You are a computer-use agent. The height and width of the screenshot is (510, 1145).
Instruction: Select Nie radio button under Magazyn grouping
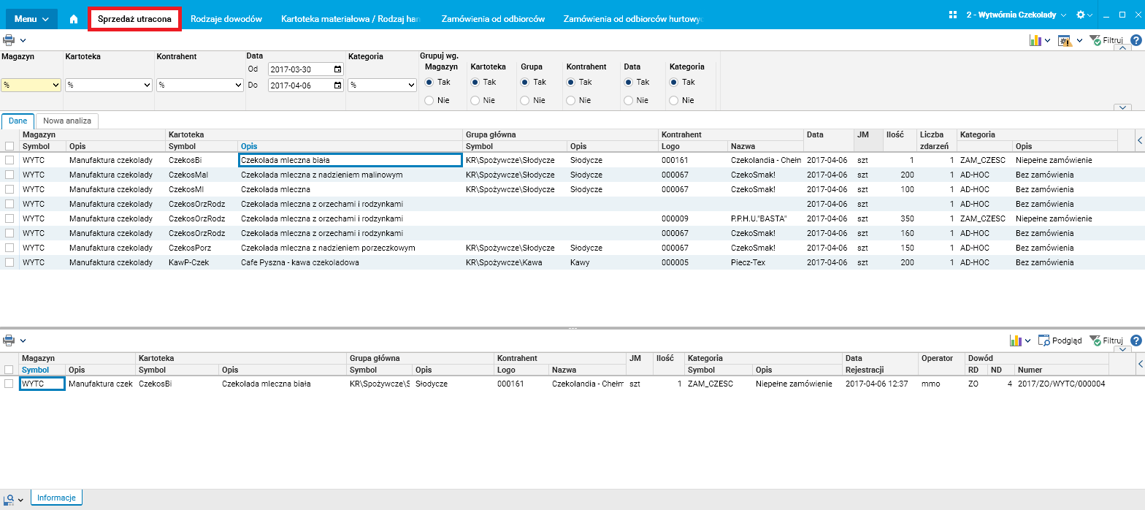click(429, 100)
